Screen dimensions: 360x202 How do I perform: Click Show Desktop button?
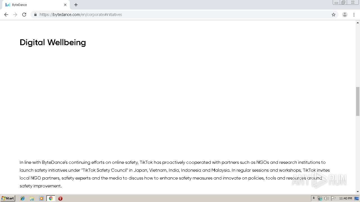tap(357, 198)
